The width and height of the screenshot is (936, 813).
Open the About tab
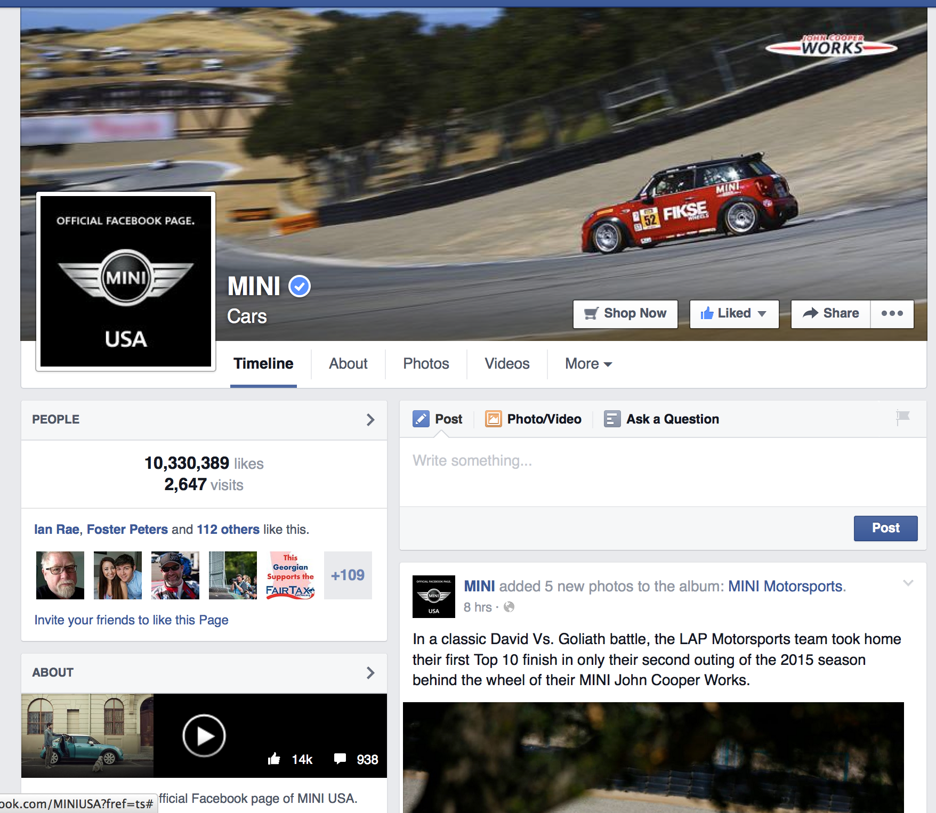coord(348,364)
